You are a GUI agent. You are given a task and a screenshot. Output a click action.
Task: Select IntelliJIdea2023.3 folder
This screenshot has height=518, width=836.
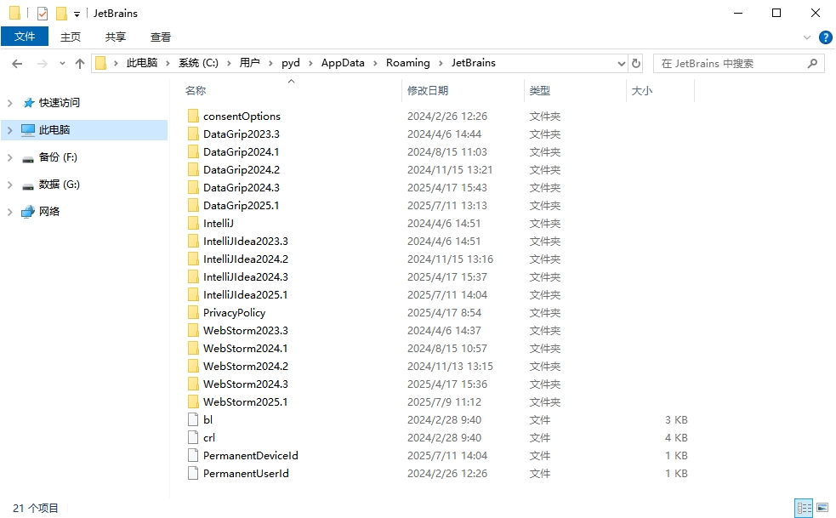click(x=245, y=241)
